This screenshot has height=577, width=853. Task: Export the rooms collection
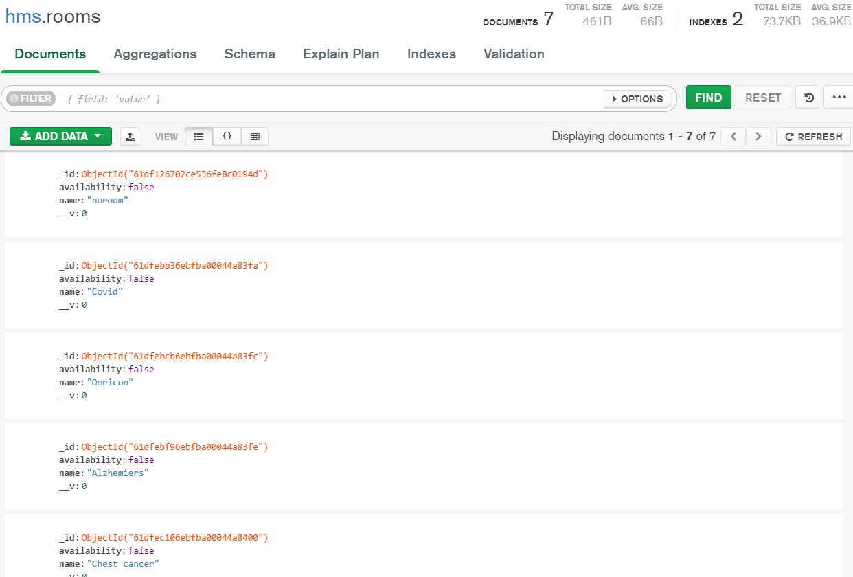tap(130, 136)
